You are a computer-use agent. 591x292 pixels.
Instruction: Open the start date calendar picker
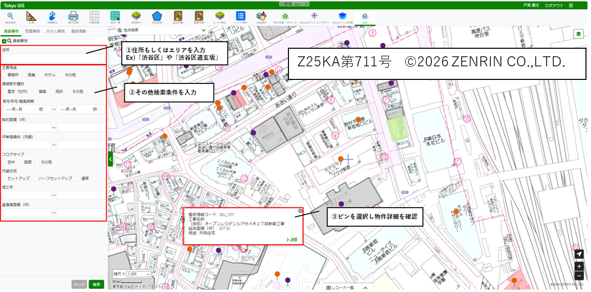tap(41, 109)
